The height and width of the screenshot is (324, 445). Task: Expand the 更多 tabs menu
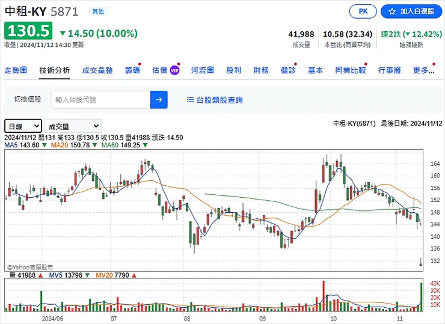click(x=424, y=70)
